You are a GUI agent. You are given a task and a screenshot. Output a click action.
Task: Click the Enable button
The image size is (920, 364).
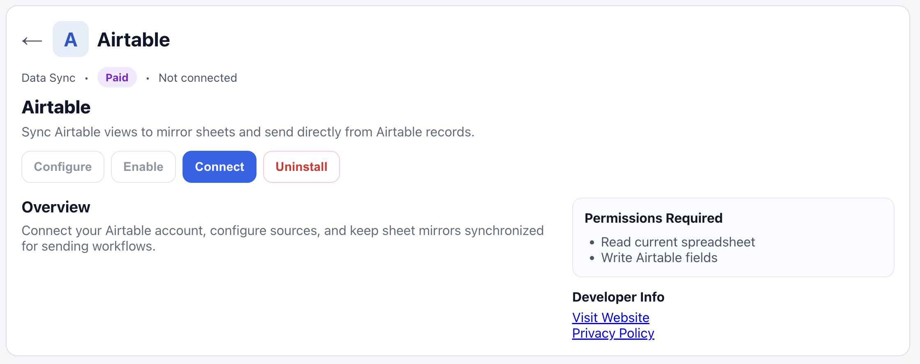[x=143, y=167]
